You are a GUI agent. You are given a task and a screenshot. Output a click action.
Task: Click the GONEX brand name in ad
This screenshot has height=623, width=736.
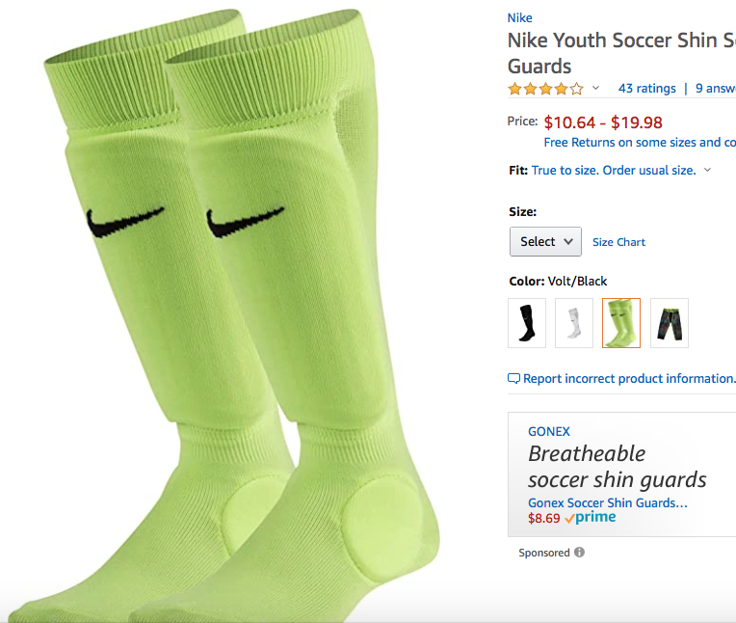coord(548,431)
